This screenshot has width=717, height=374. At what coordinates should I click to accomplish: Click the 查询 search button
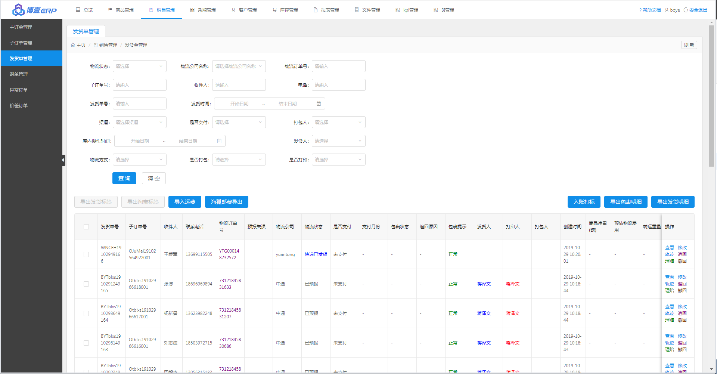pyautogui.click(x=124, y=178)
